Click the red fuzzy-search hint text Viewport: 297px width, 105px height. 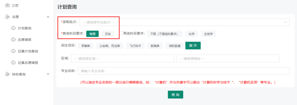[x=178, y=82]
